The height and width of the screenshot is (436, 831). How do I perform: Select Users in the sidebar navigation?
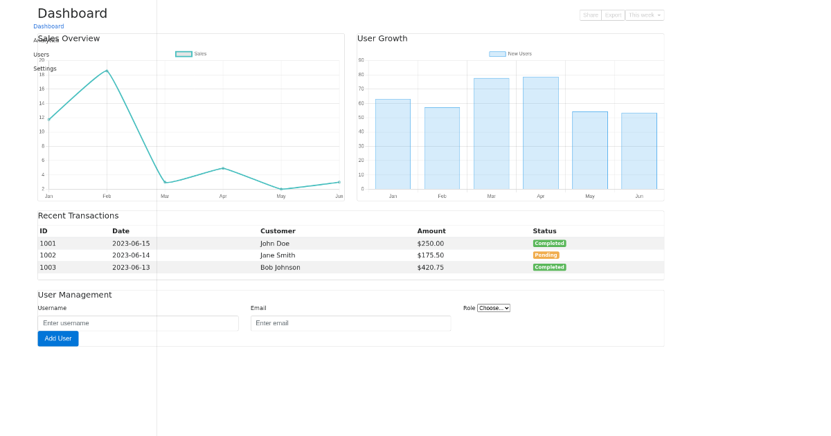click(x=41, y=54)
